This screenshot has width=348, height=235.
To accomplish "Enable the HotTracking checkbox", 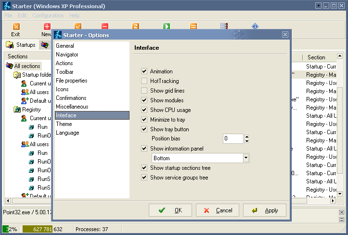I will click(x=144, y=81).
